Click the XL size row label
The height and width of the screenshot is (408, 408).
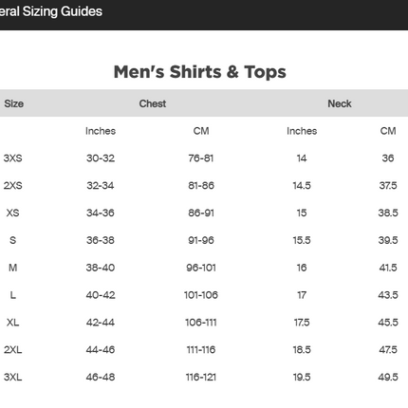[13, 323]
